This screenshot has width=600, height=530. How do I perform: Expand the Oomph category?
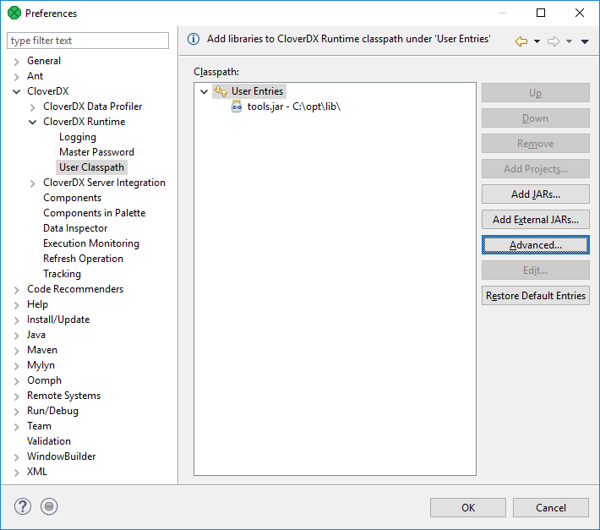pyautogui.click(x=16, y=380)
